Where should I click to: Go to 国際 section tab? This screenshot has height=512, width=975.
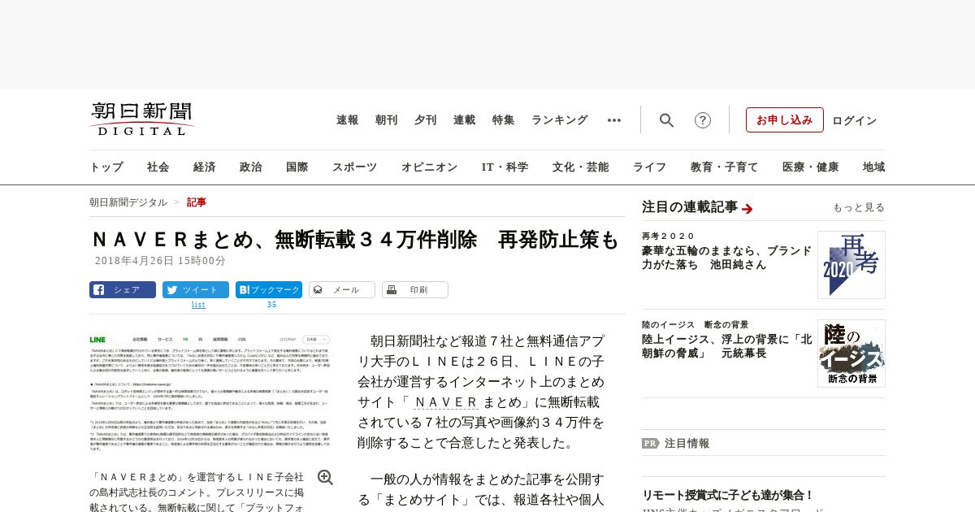pos(297,167)
